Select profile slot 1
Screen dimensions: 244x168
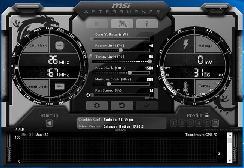coord(173,123)
